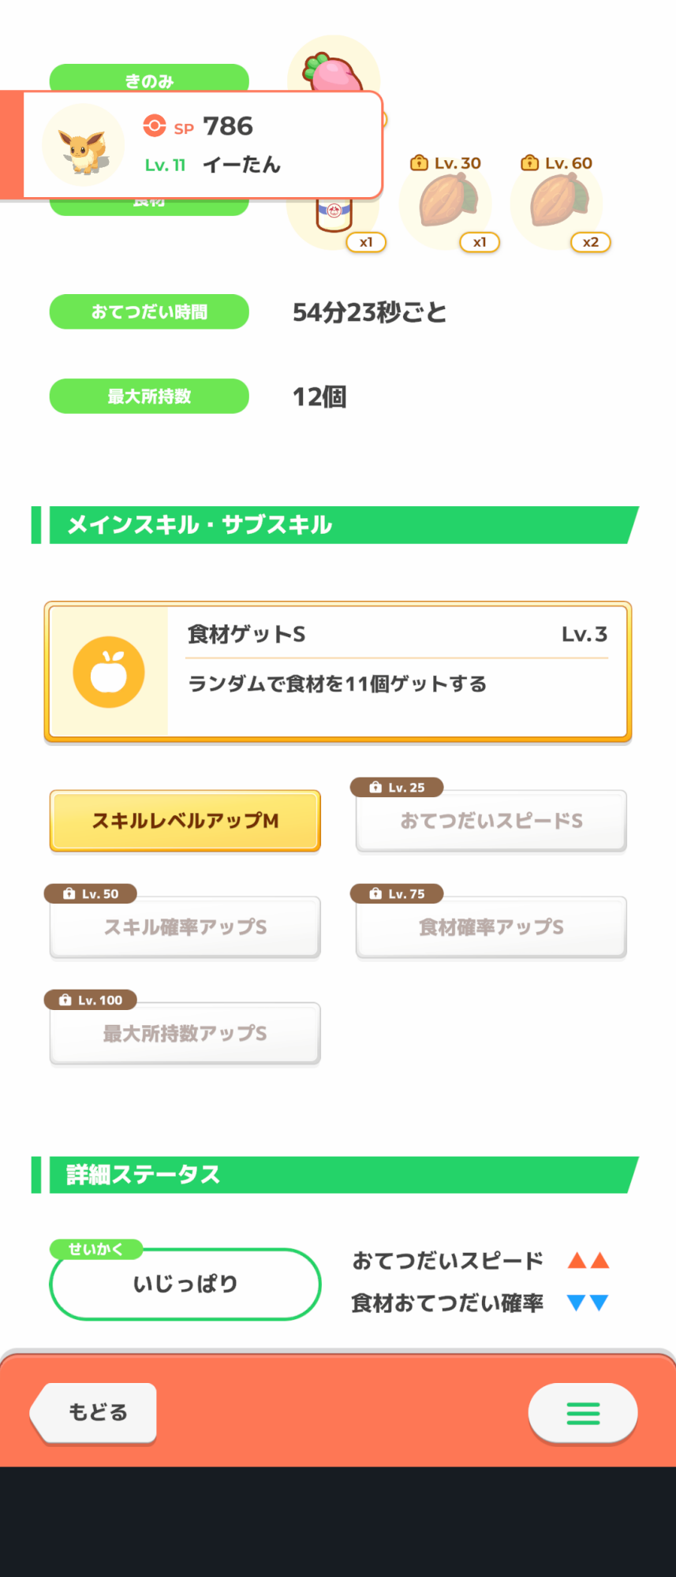Select the locked 最大所持数アップS sub skill
The image size is (676, 1577).
[185, 1034]
